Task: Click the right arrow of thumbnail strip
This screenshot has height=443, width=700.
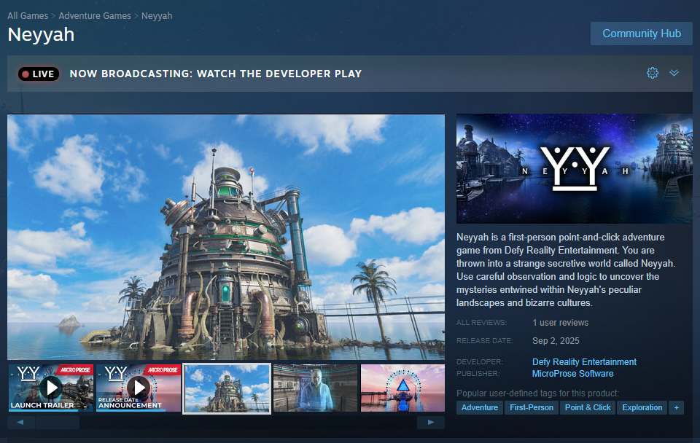Action: point(431,422)
